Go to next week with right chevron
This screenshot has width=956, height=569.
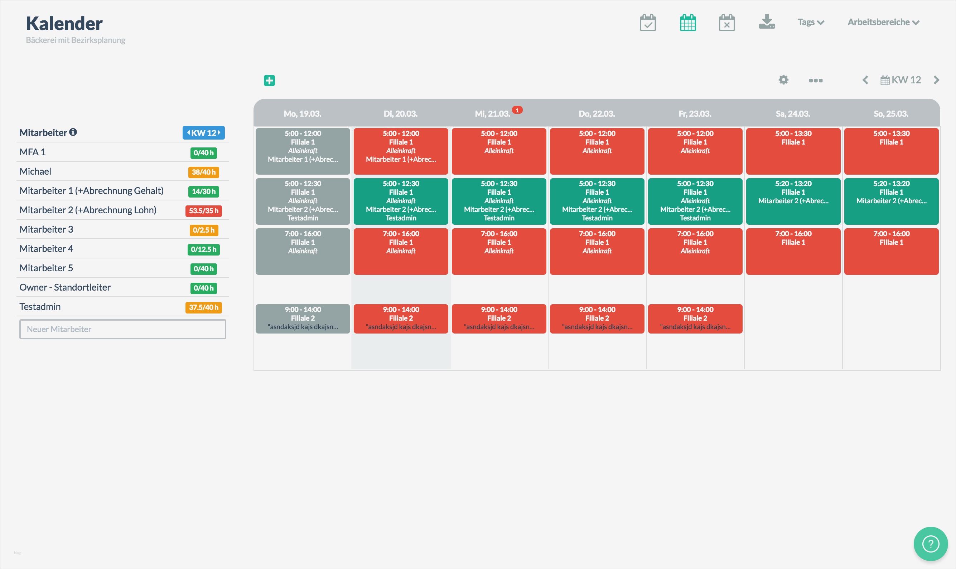936,80
